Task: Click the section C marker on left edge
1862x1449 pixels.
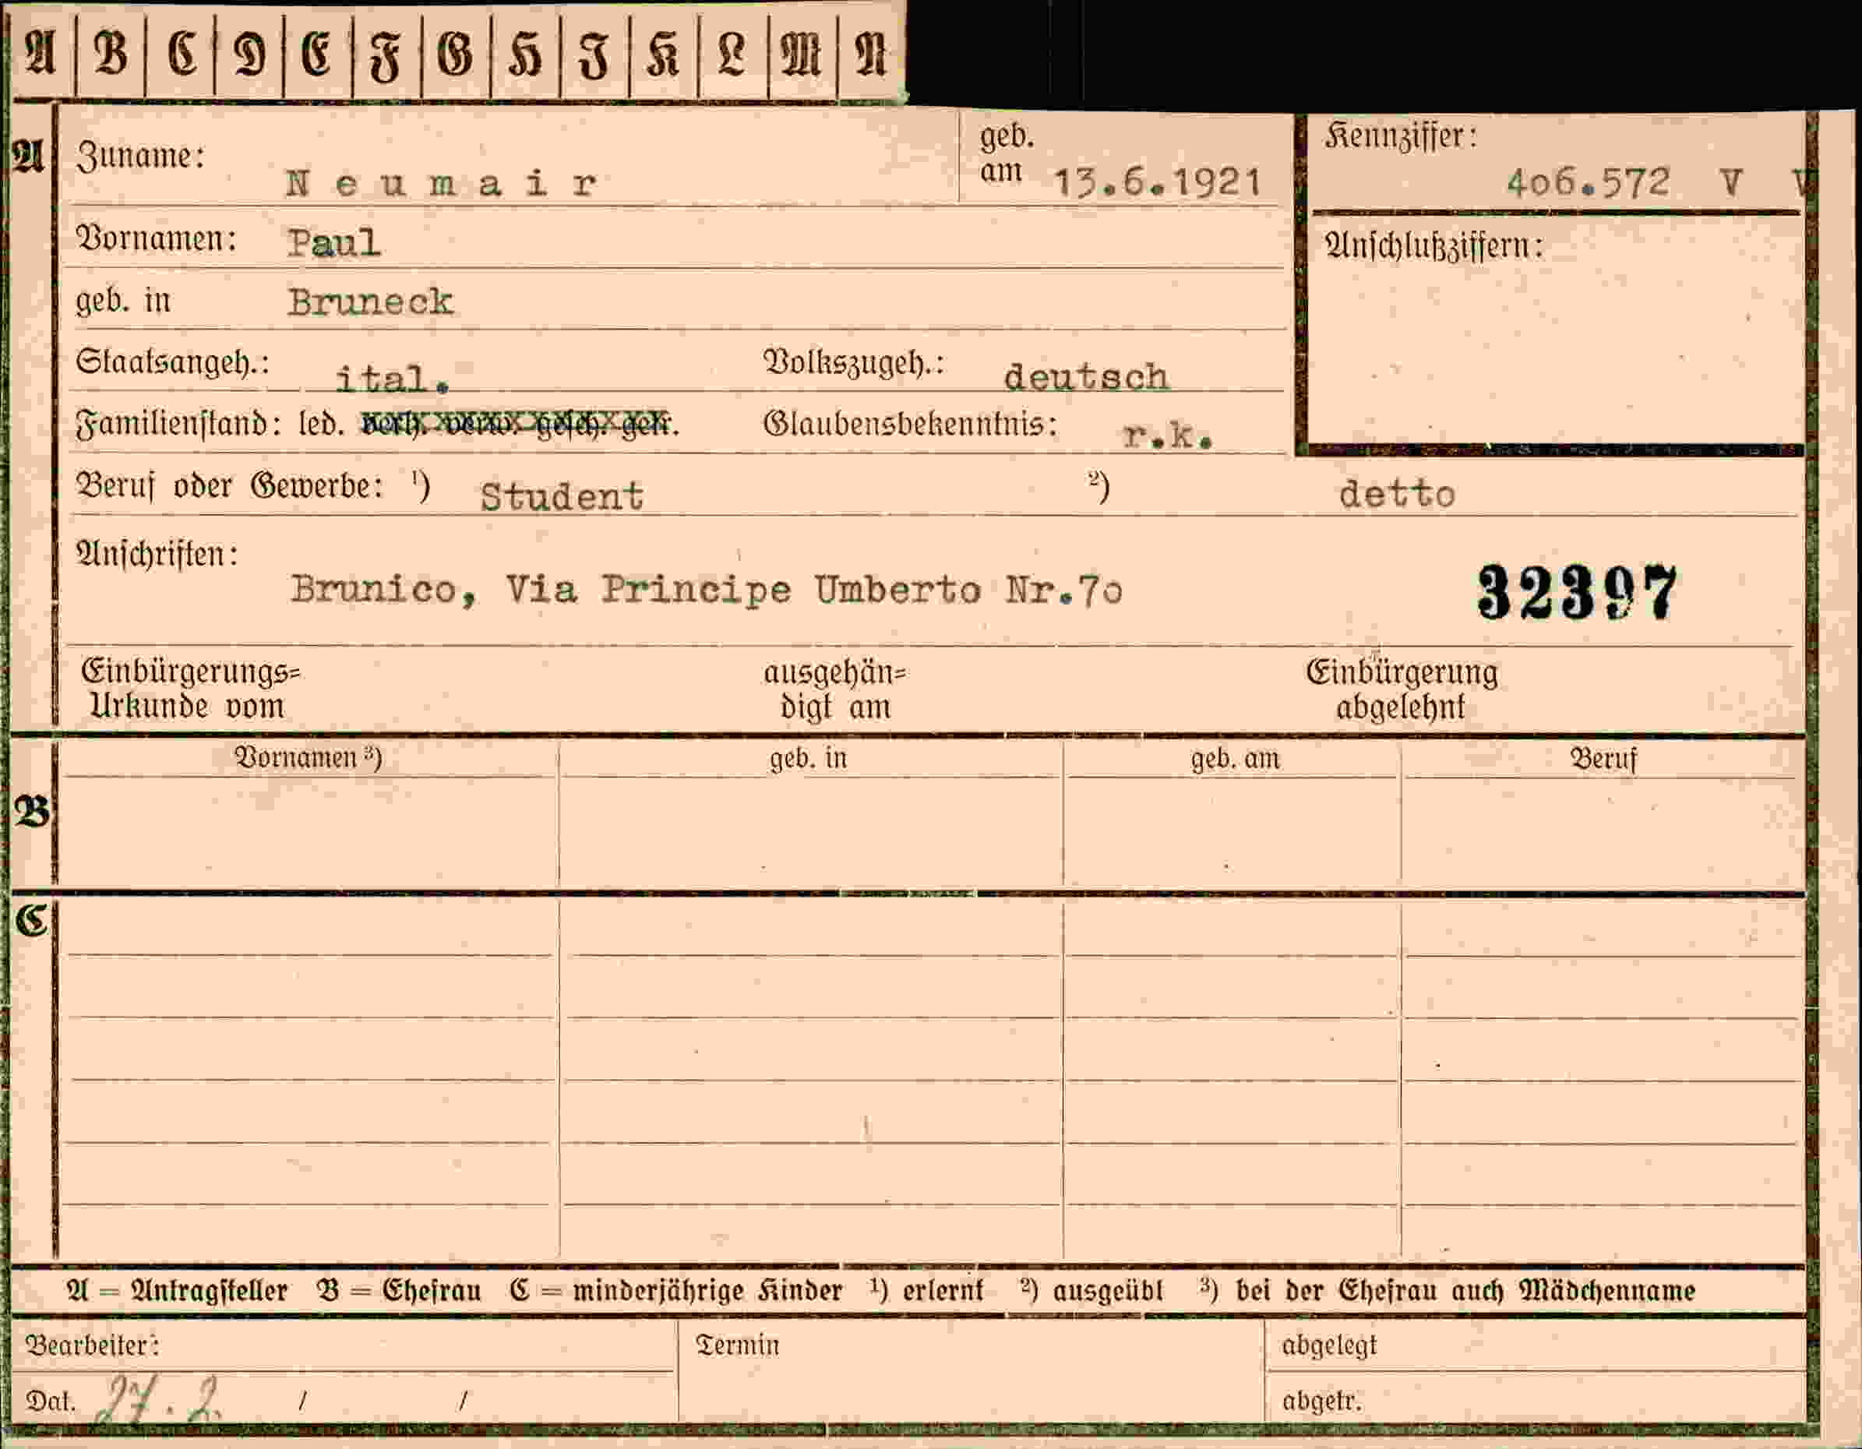Action: coord(33,920)
